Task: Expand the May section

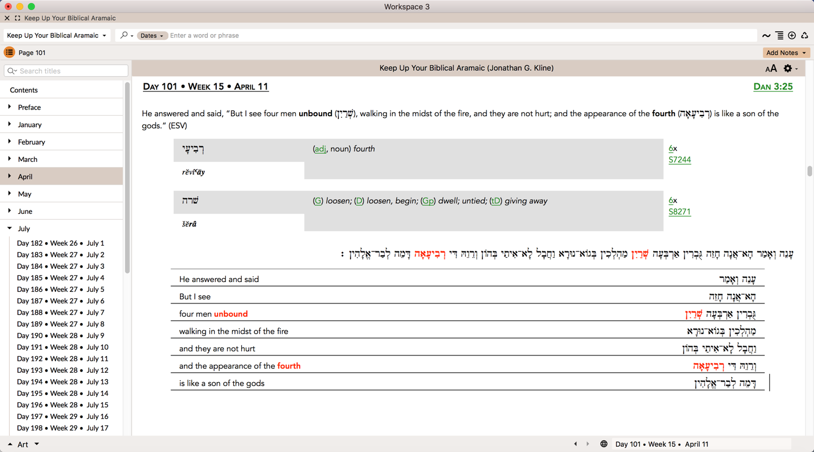Action: [9, 194]
